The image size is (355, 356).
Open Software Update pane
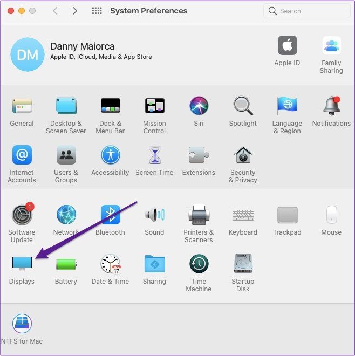pos(22,215)
